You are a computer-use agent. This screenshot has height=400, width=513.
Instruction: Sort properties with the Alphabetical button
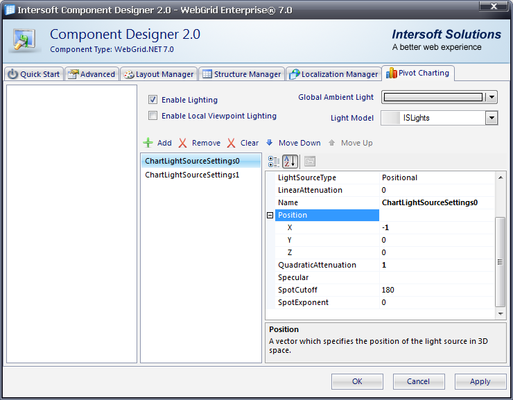[x=290, y=162]
